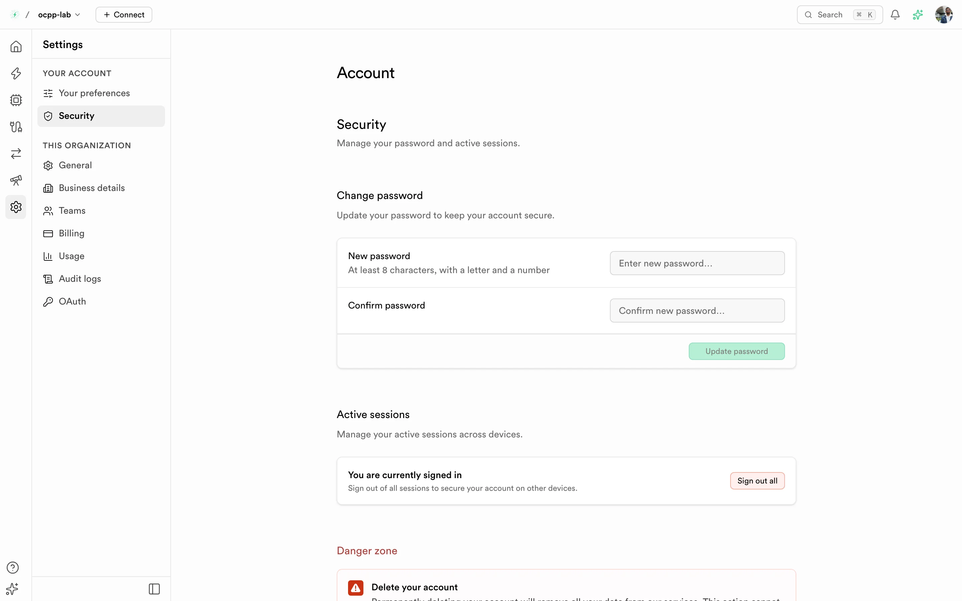This screenshot has height=601, width=962.
Task: Open Audit logs
Action: (x=101, y=279)
